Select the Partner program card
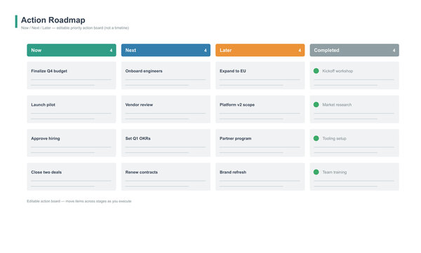Viewport: 421px width, 253px height. click(x=260, y=143)
